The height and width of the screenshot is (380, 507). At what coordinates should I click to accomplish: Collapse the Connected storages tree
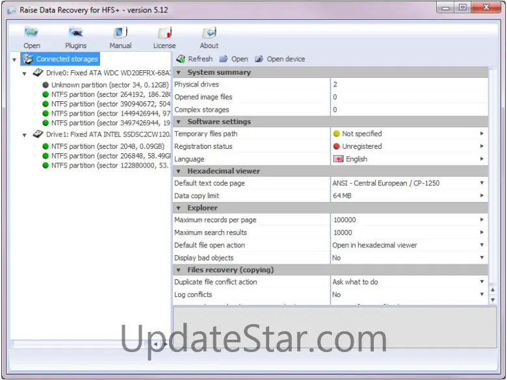click(x=14, y=60)
